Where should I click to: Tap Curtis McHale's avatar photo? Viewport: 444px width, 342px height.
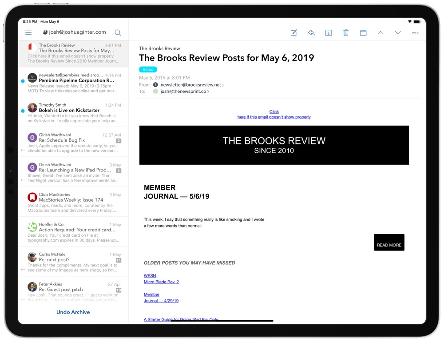coord(32,257)
